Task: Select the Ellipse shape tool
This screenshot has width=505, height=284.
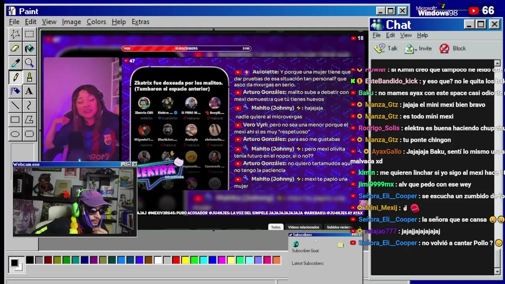Action: (x=15, y=134)
